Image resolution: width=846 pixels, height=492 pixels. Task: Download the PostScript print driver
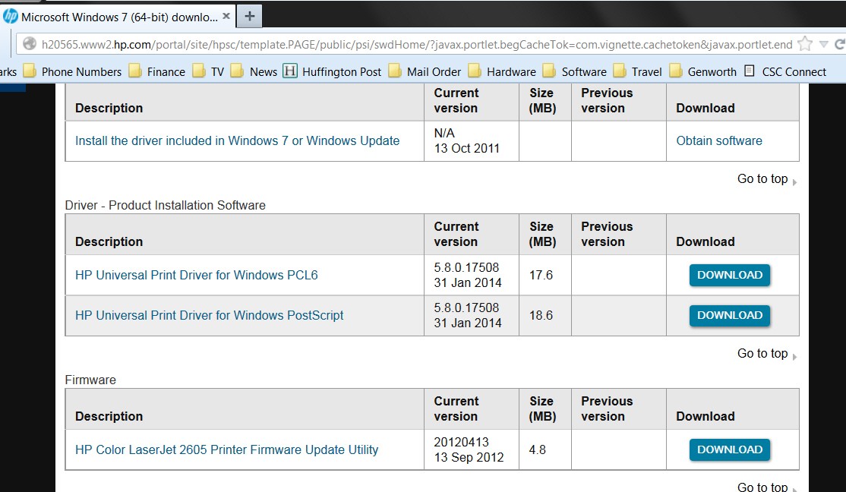(730, 316)
